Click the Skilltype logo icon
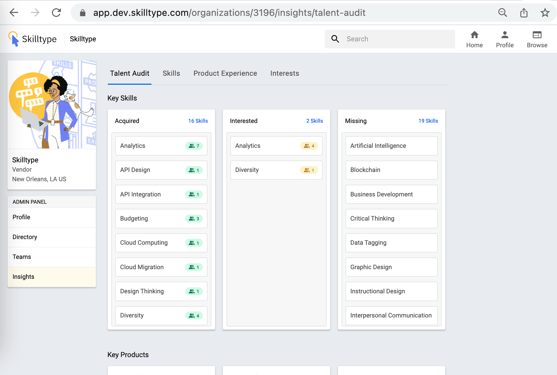 [x=14, y=39]
